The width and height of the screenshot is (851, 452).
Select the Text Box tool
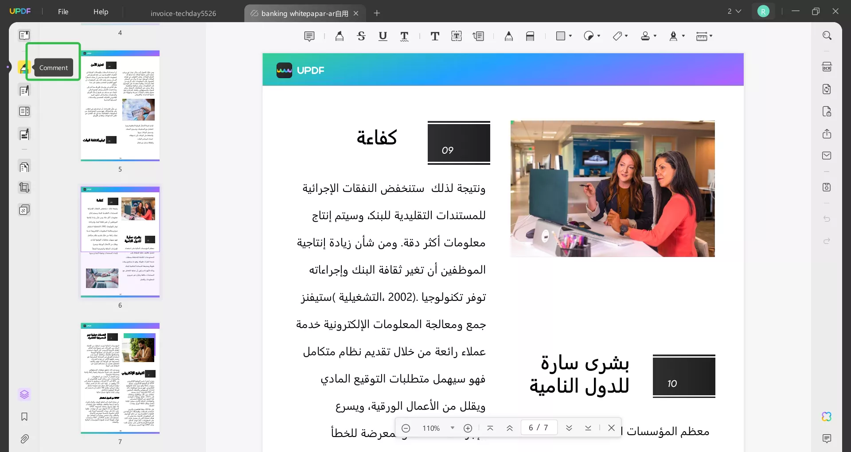click(457, 36)
